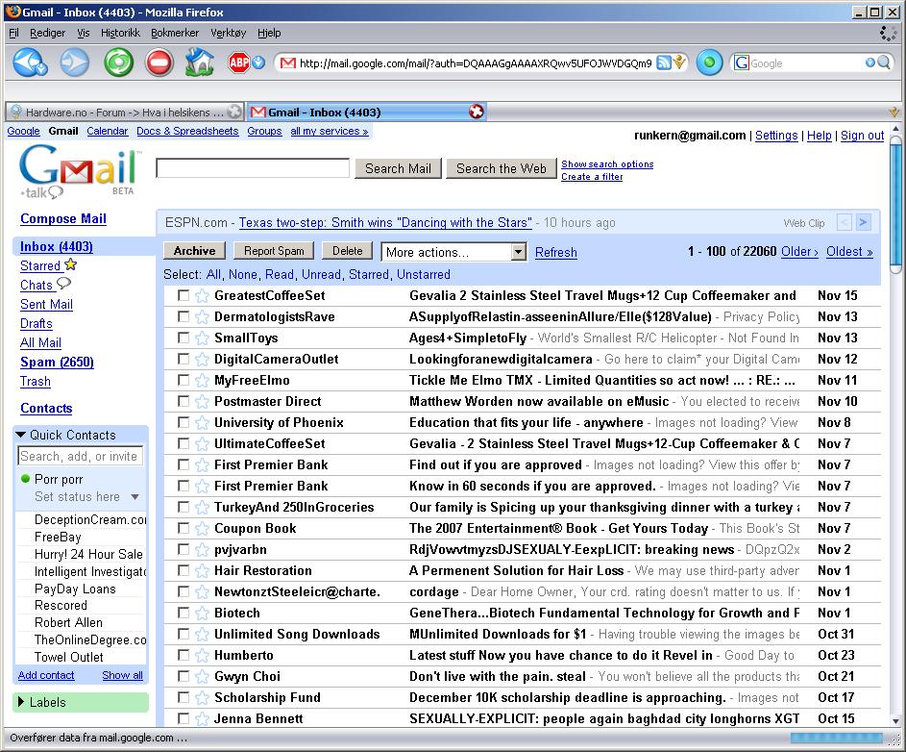Open the Rediger menu
This screenshot has height=752, width=906.
pyautogui.click(x=47, y=33)
